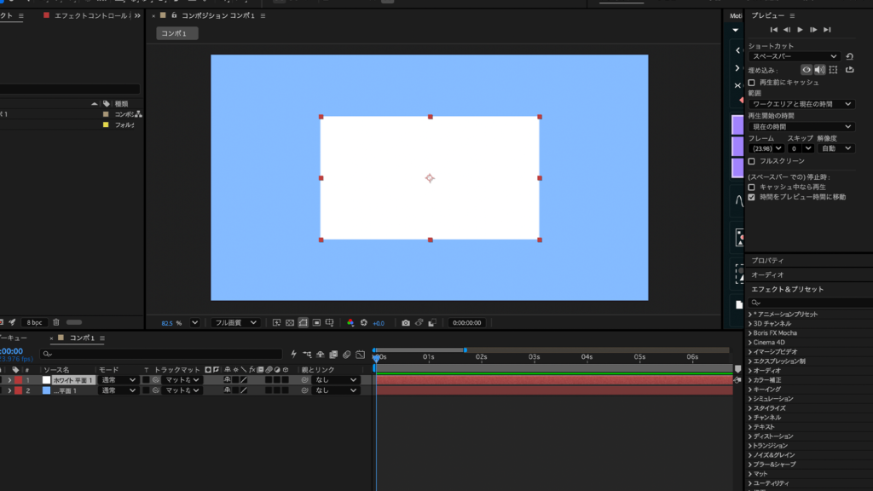Image resolution: width=873 pixels, height=491 pixels.
Task: Toggle hide shy layers icon
Action: (321, 354)
